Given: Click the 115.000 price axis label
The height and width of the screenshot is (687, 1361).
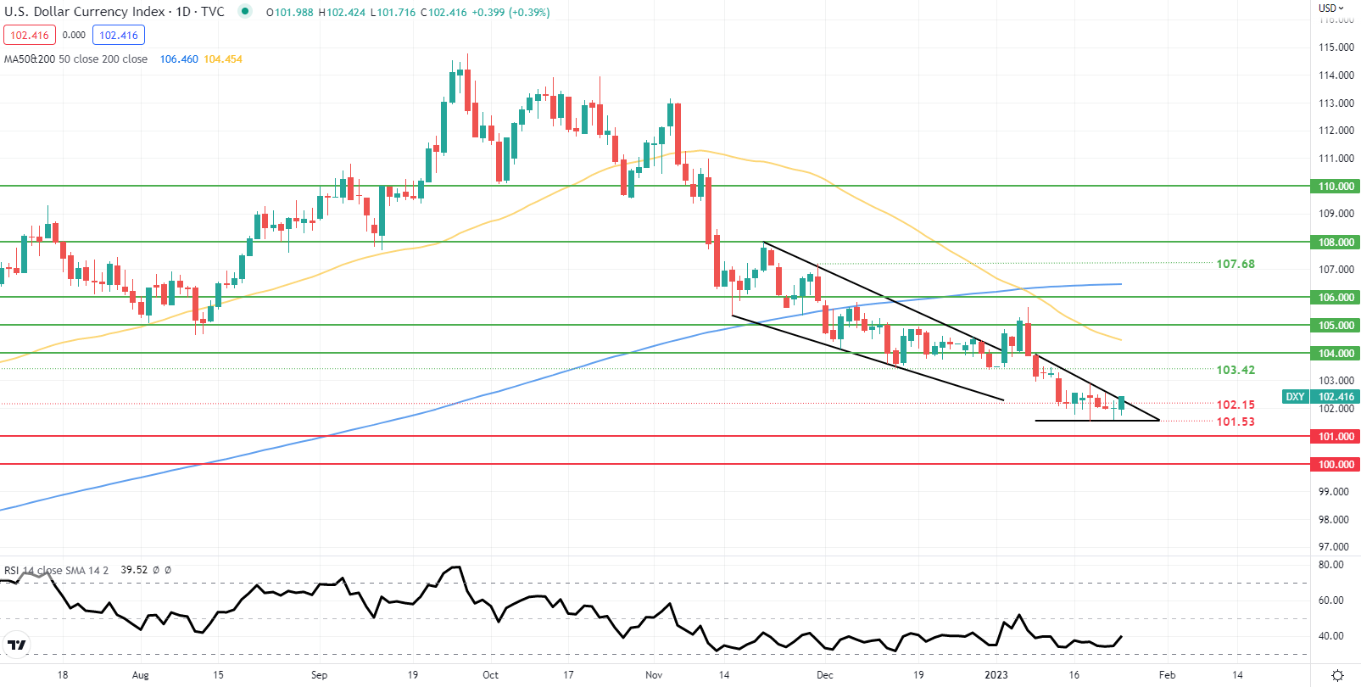Looking at the screenshot, I should pos(1336,47).
